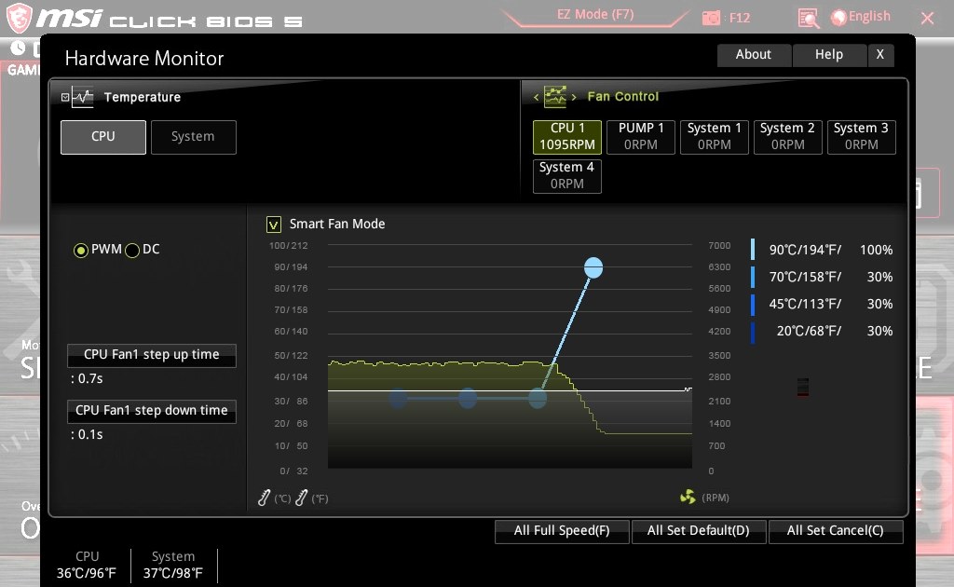The width and height of the screenshot is (954, 587).
Task: Click the 20°C/68°F color swatch bar
Action: 753,332
